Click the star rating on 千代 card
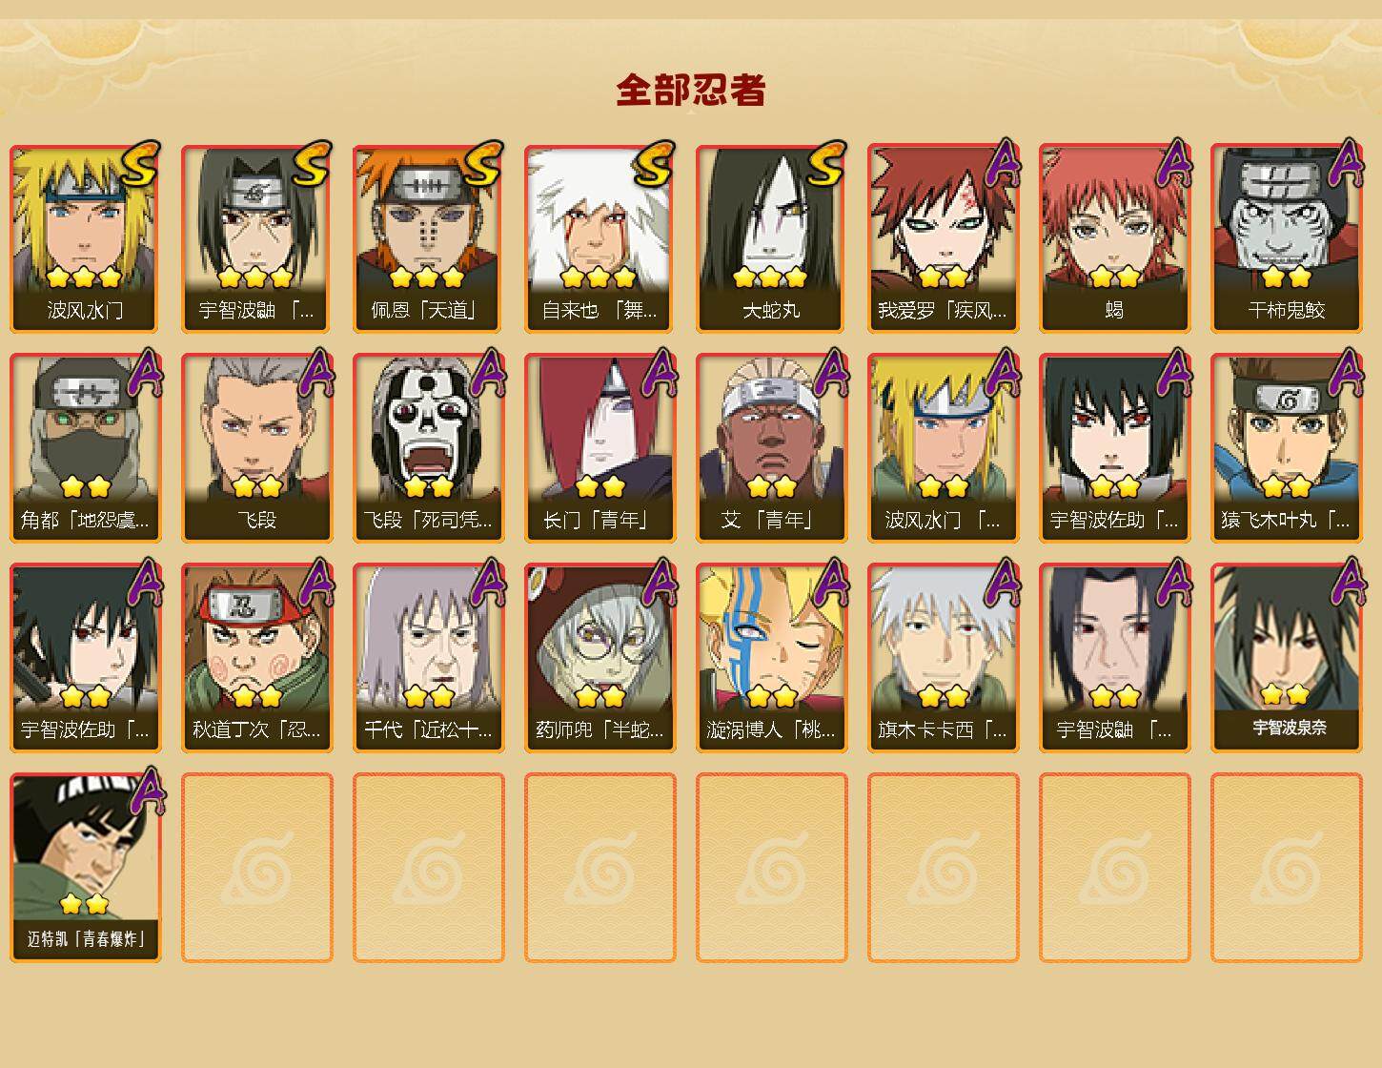1382x1068 pixels. tap(428, 697)
